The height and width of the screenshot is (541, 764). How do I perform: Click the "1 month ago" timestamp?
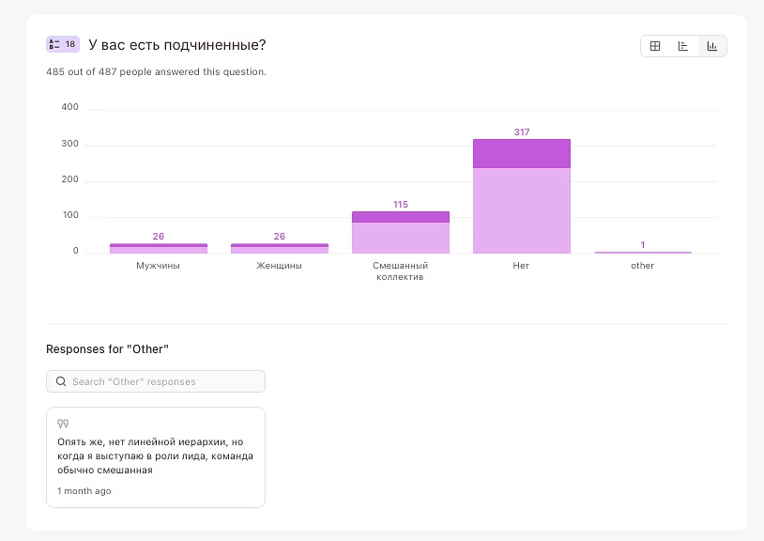(84, 491)
